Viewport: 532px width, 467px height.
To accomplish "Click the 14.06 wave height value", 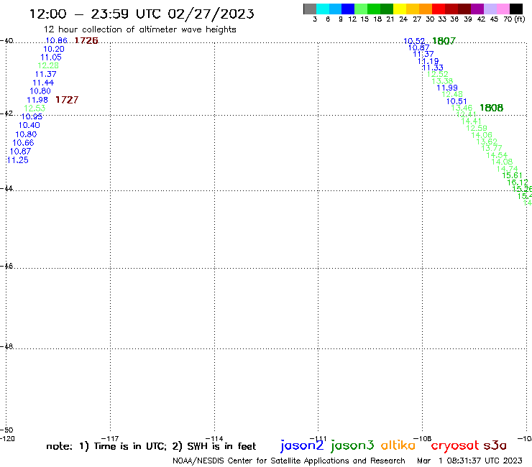I will [482, 135].
